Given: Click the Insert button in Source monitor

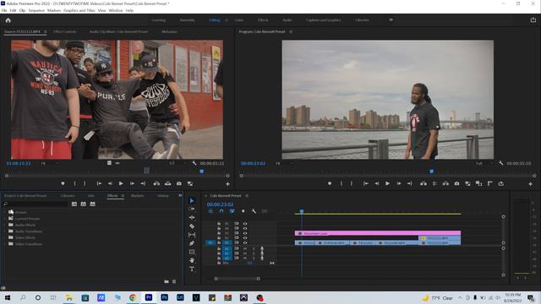Looking at the screenshot, I should tap(156, 184).
